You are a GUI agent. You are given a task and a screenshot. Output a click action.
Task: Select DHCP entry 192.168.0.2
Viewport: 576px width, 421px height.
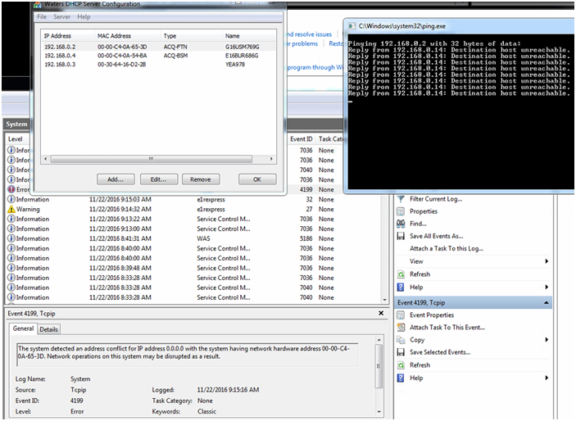click(x=158, y=47)
